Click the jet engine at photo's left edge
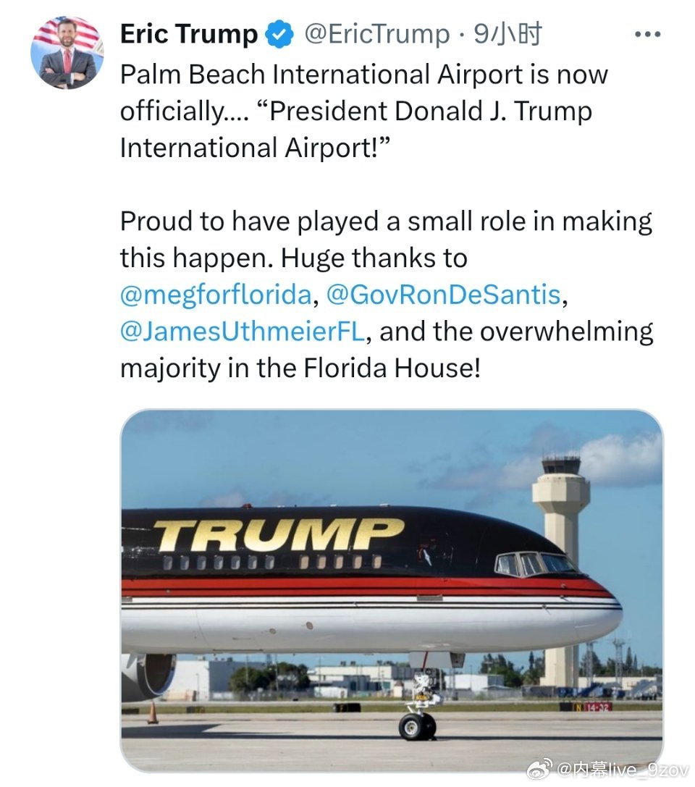 tap(149, 676)
